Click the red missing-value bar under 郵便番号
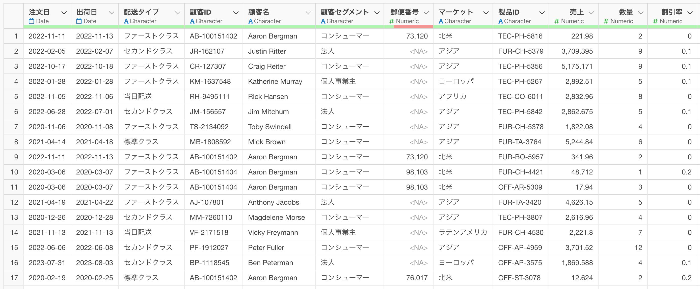The height and width of the screenshot is (289, 700). [413, 27]
